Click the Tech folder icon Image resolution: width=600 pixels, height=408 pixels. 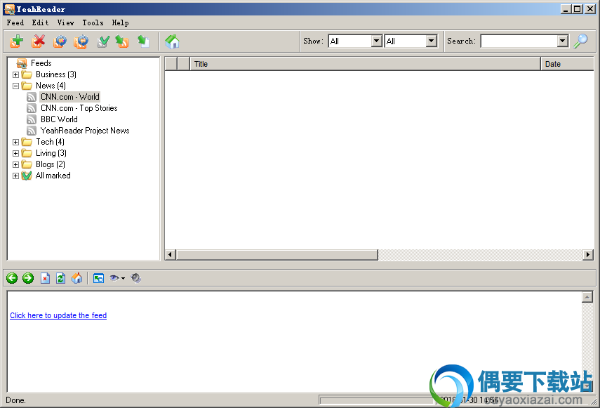(27, 142)
